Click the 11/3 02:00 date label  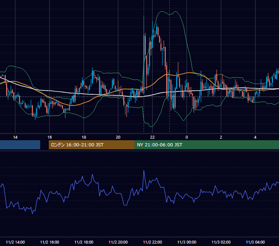221,242
